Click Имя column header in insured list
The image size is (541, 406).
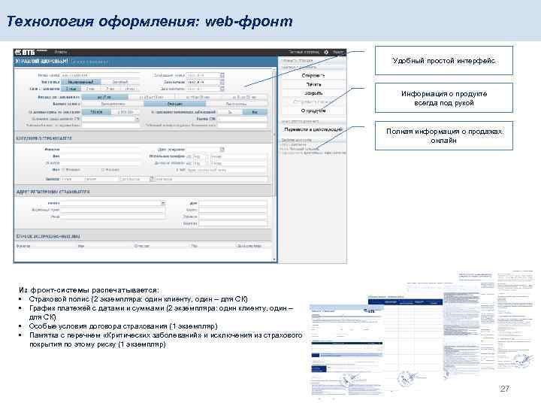[x=81, y=246]
